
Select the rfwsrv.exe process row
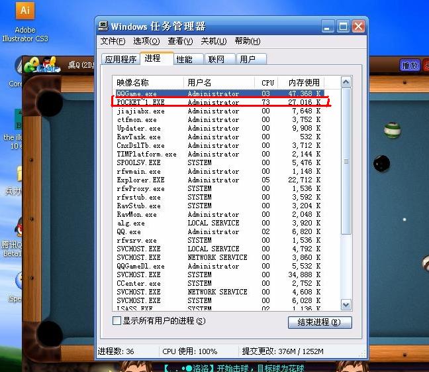(218, 240)
